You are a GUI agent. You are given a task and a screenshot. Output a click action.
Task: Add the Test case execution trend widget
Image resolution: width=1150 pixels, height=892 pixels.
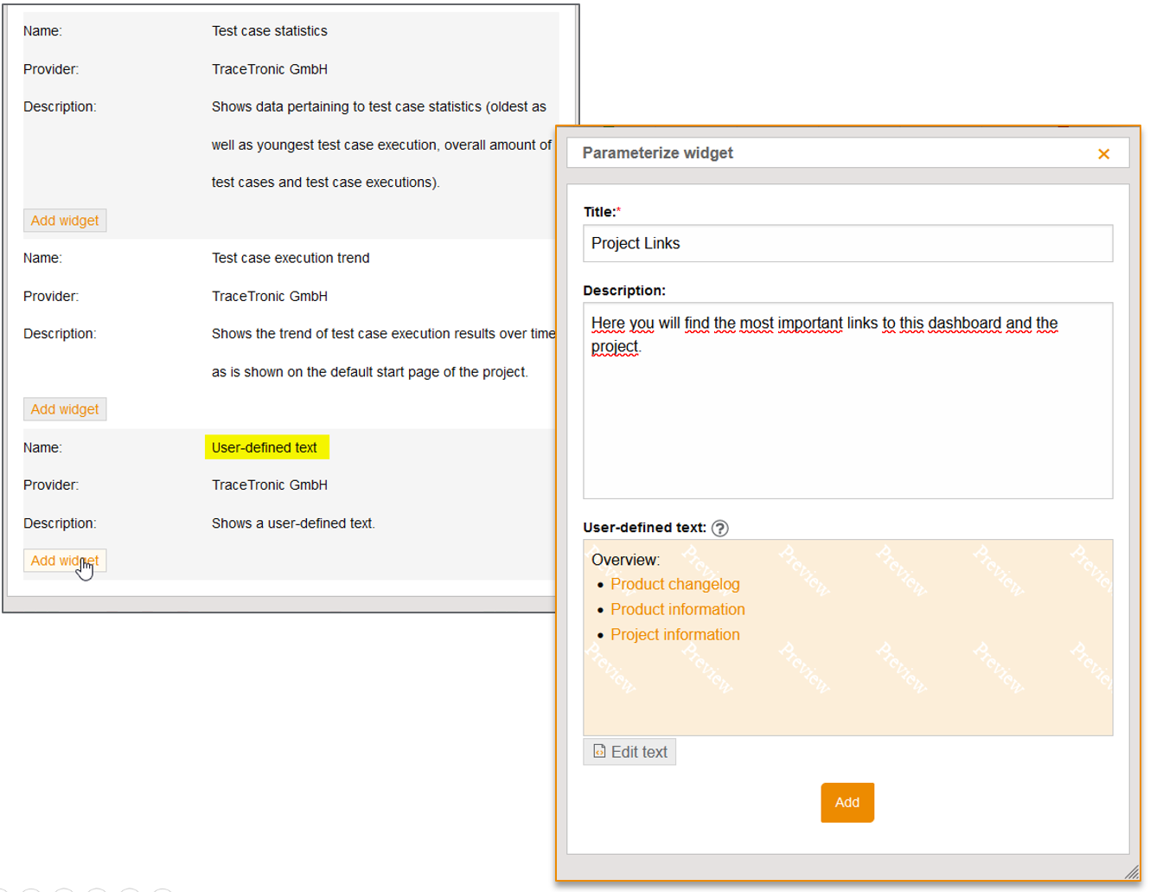pos(65,408)
